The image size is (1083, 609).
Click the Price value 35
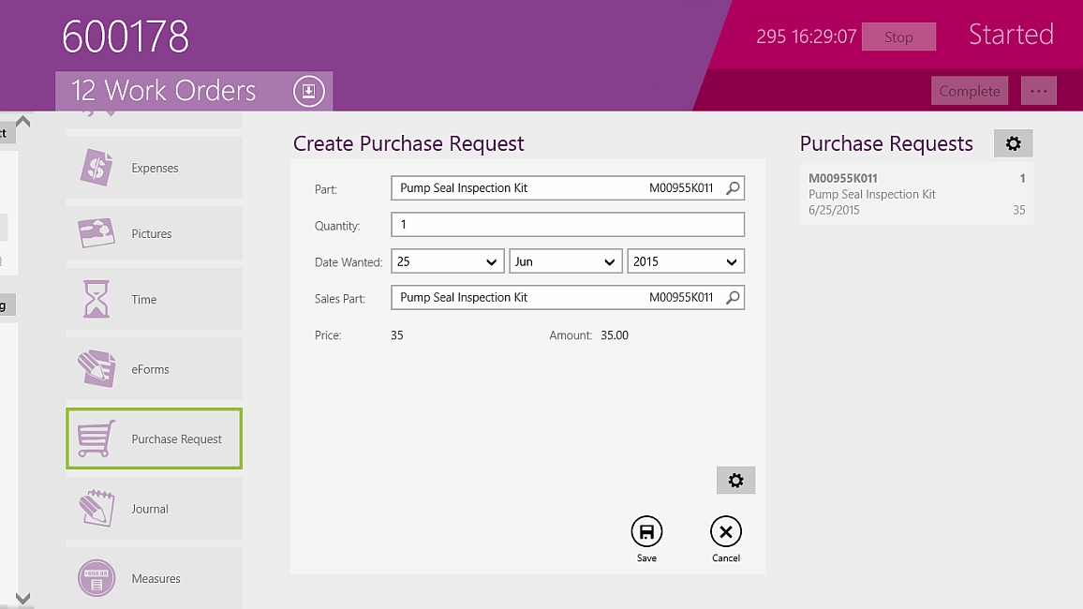(397, 335)
